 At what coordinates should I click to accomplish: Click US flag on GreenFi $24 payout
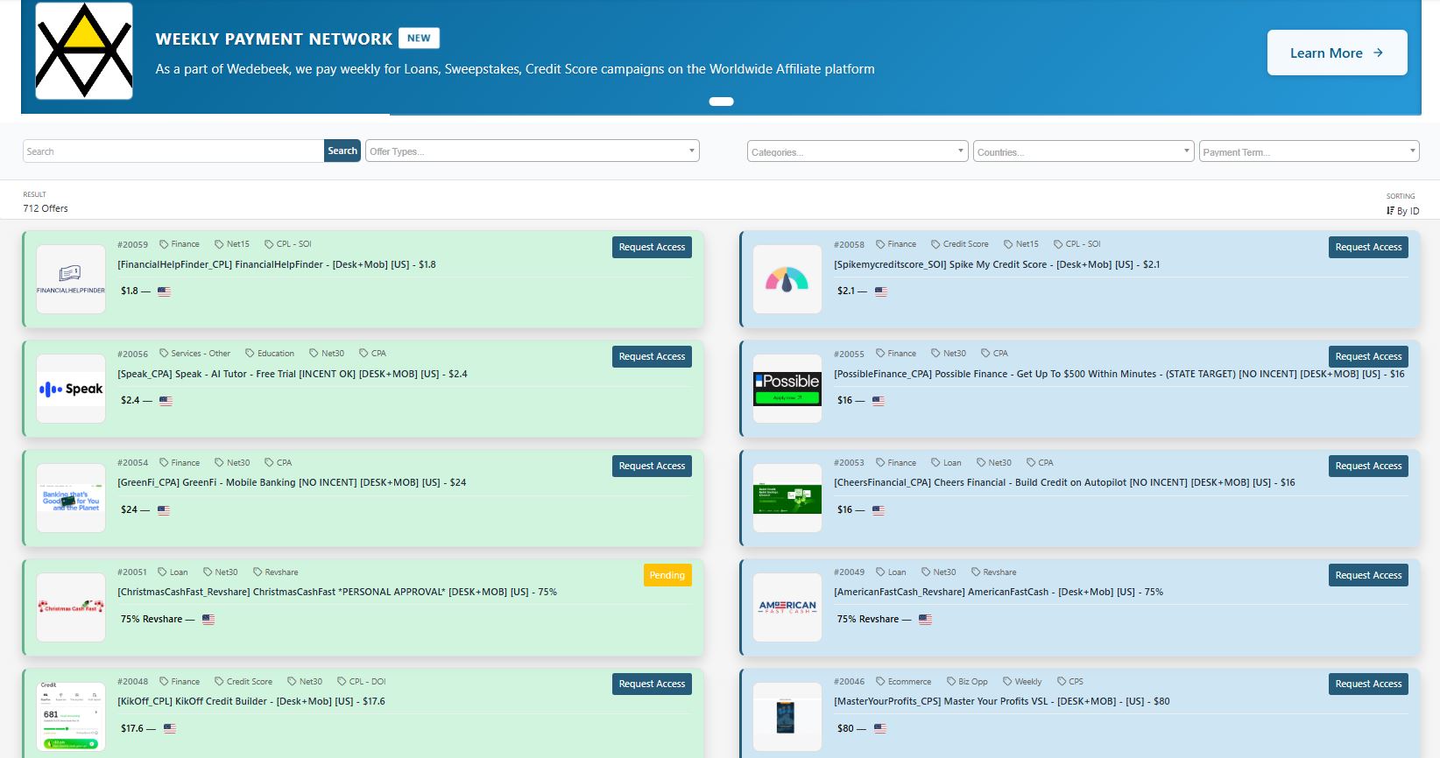pyautogui.click(x=164, y=510)
